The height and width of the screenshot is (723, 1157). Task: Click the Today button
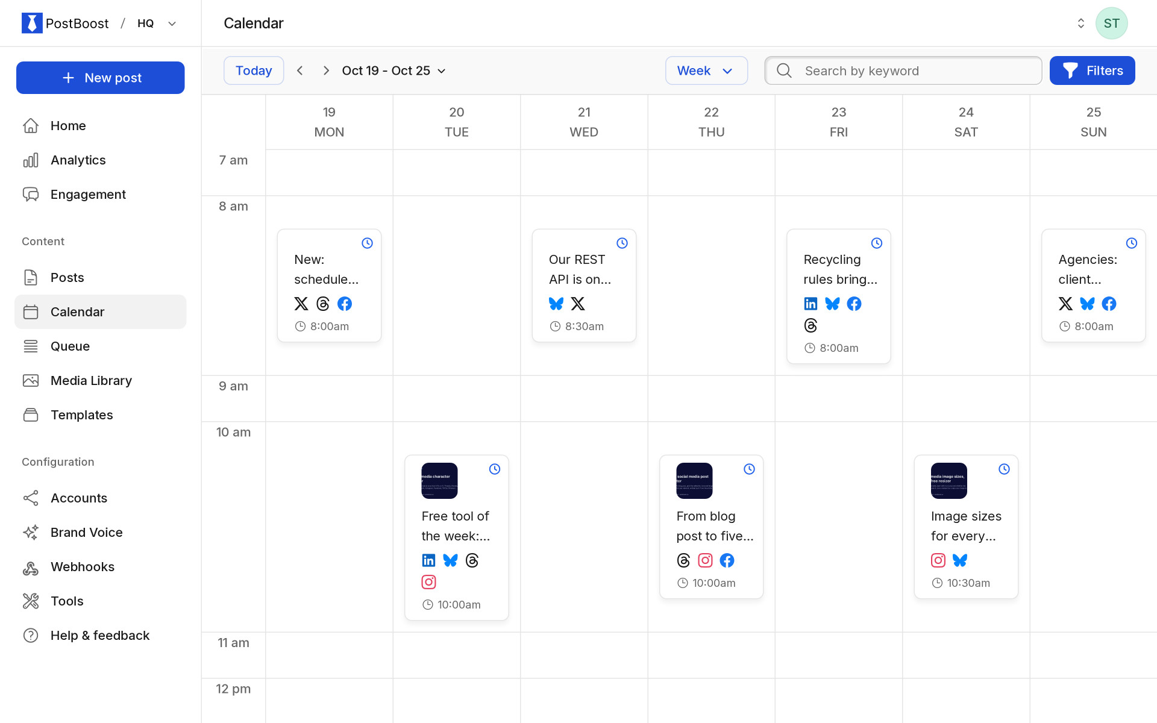click(x=254, y=70)
